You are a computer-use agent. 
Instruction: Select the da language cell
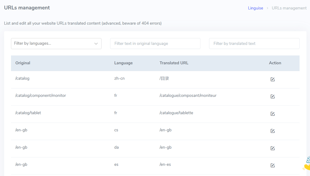pos(116,147)
